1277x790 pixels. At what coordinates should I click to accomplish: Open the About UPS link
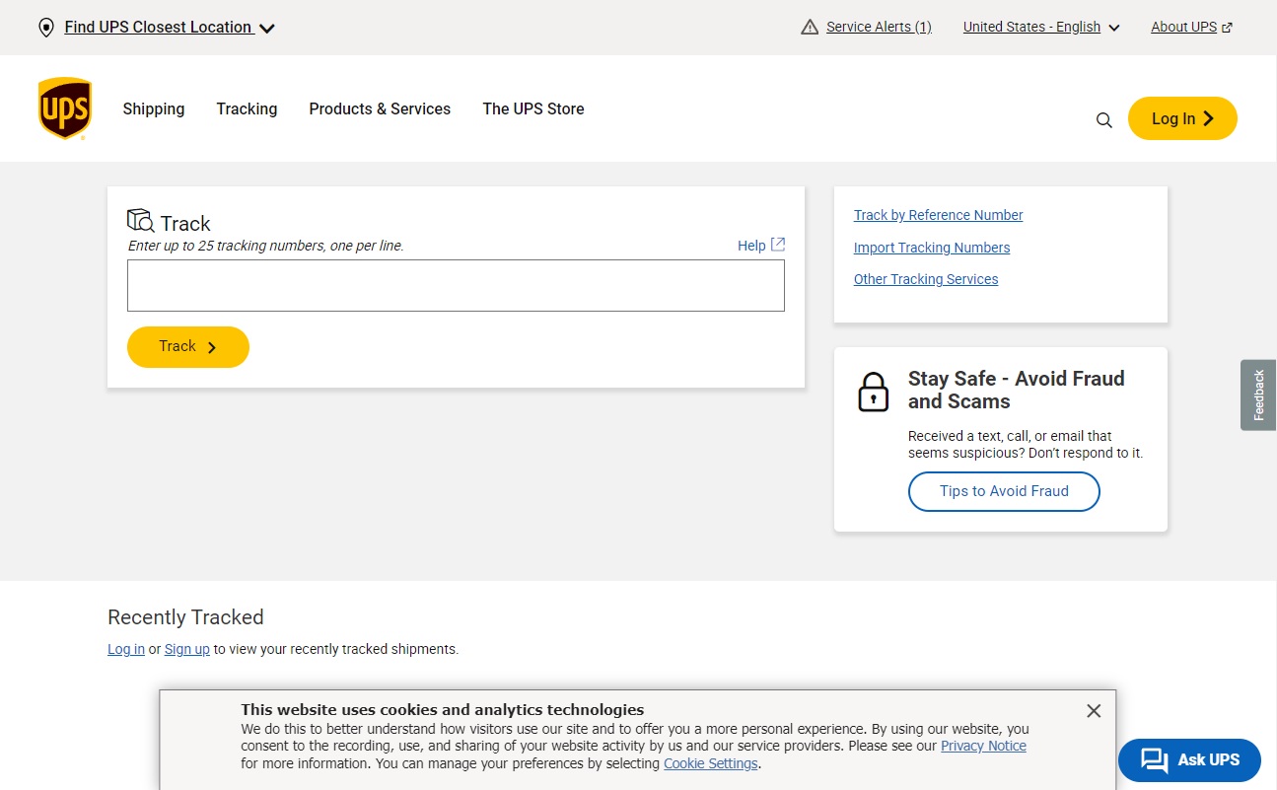(1183, 27)
